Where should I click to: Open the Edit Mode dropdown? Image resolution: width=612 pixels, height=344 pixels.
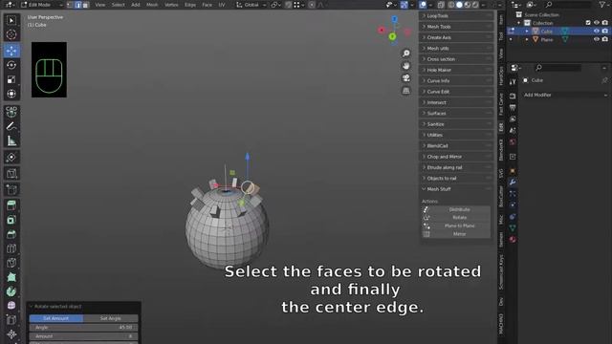coord(41,5)
